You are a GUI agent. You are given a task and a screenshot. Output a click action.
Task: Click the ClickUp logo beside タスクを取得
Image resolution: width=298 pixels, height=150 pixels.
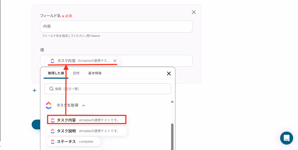point(49,105)
